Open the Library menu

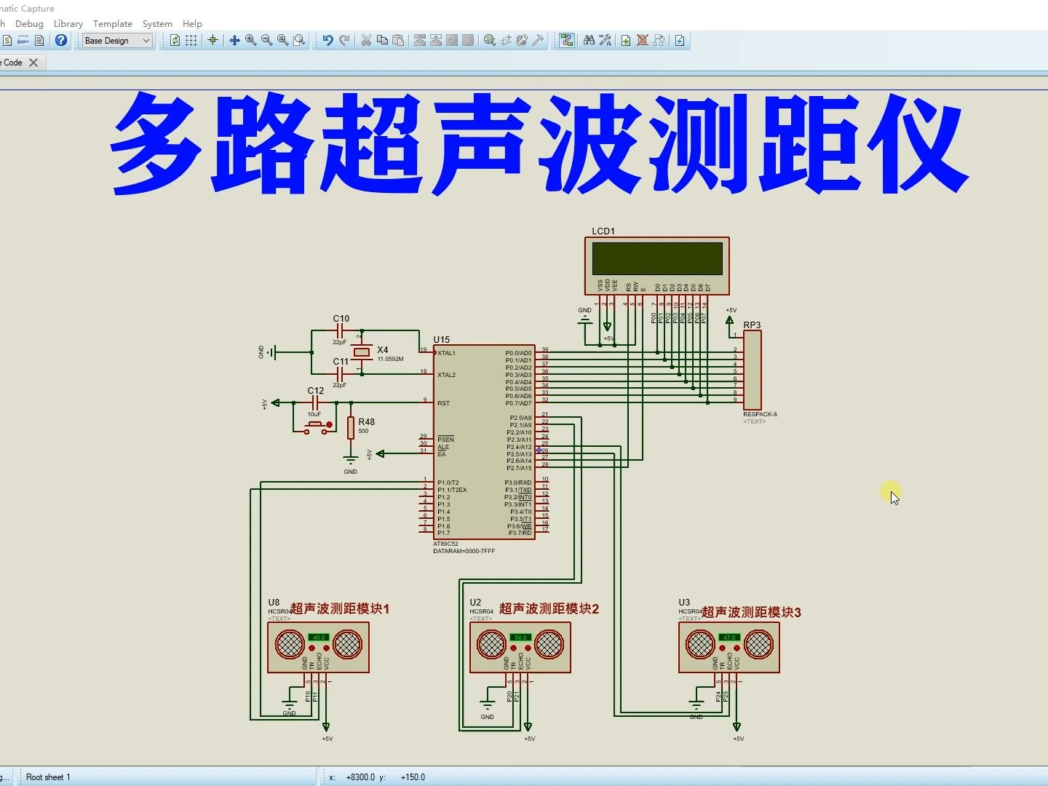[68, 23]
